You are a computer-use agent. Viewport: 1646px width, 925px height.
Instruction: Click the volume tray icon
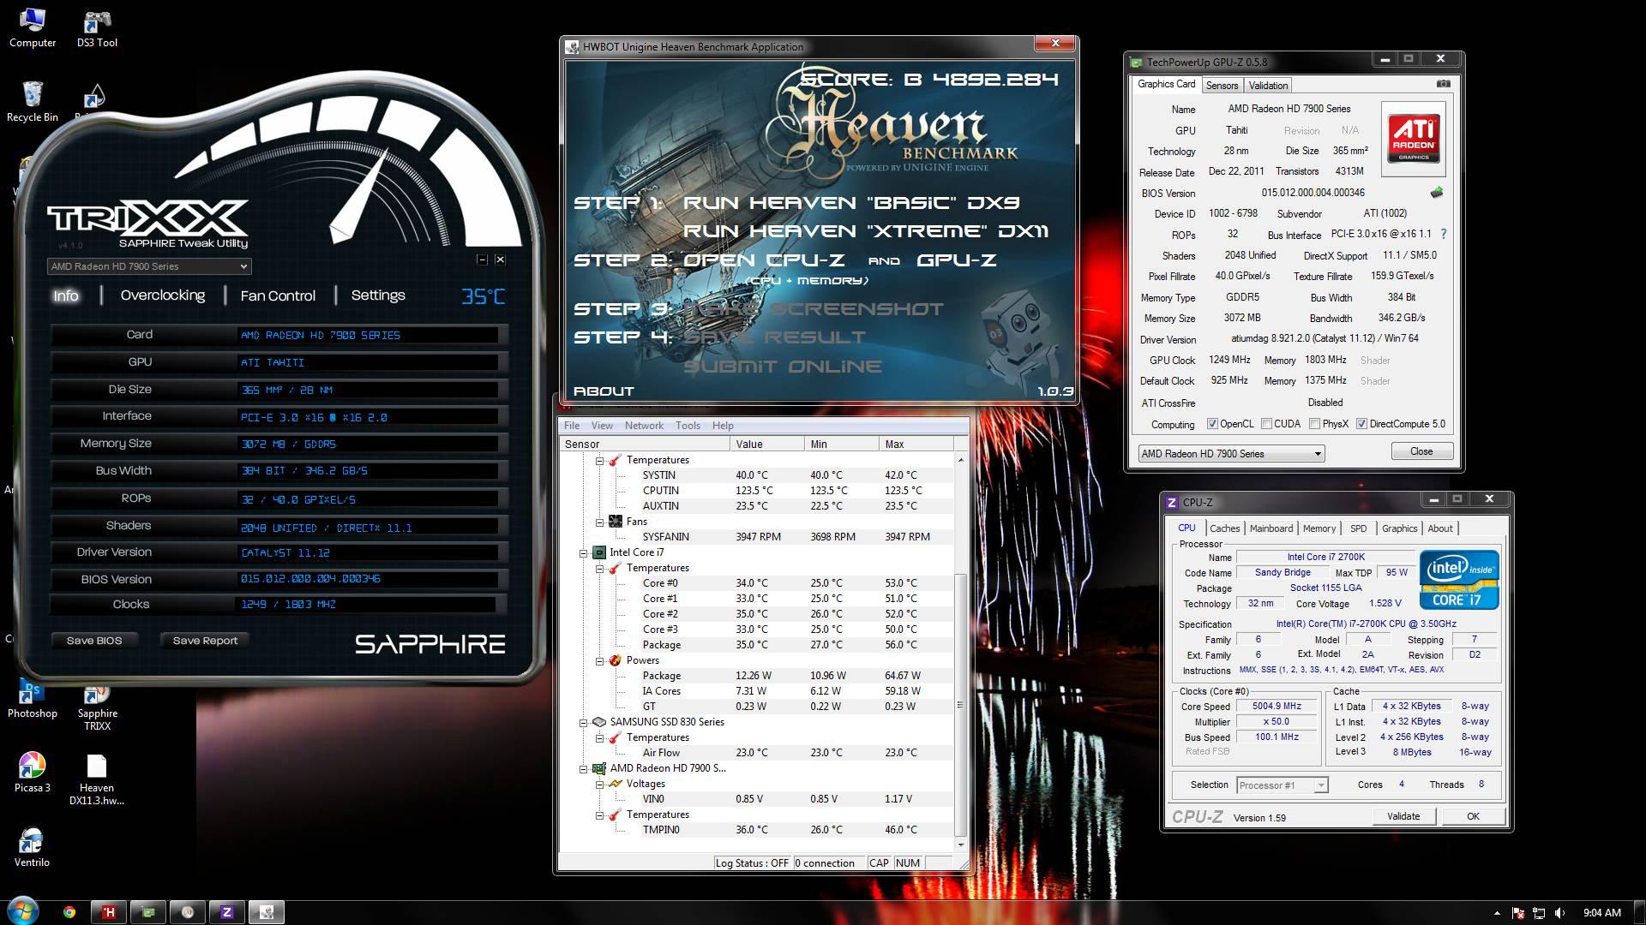1559,913
